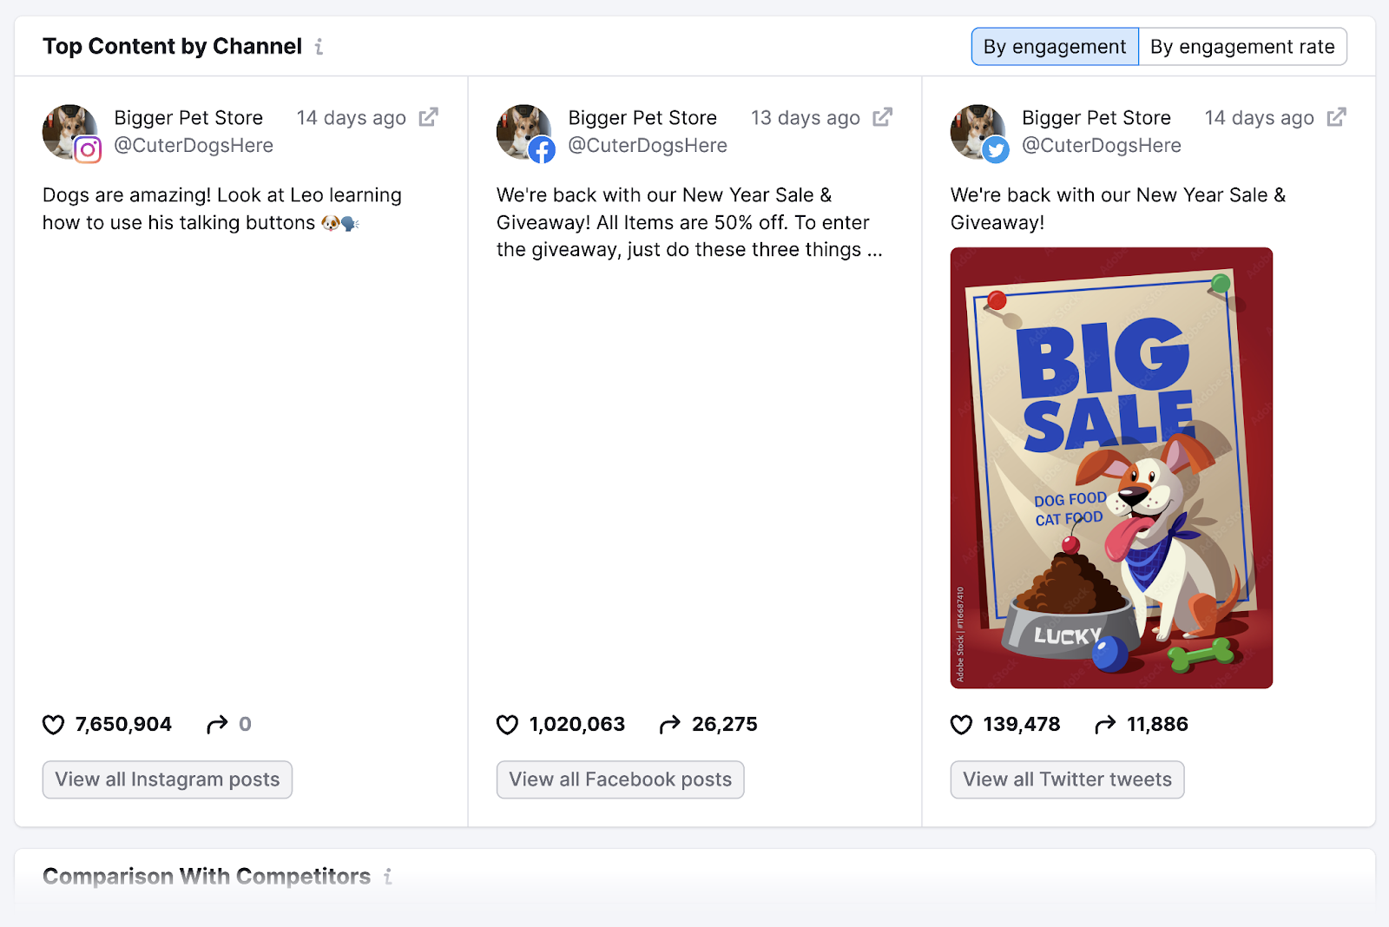The width and height of the screenshot is (1389, 927).
Task: Open the @CuterDogsHere handle on the Instagram card
Action: coord(193,145)
